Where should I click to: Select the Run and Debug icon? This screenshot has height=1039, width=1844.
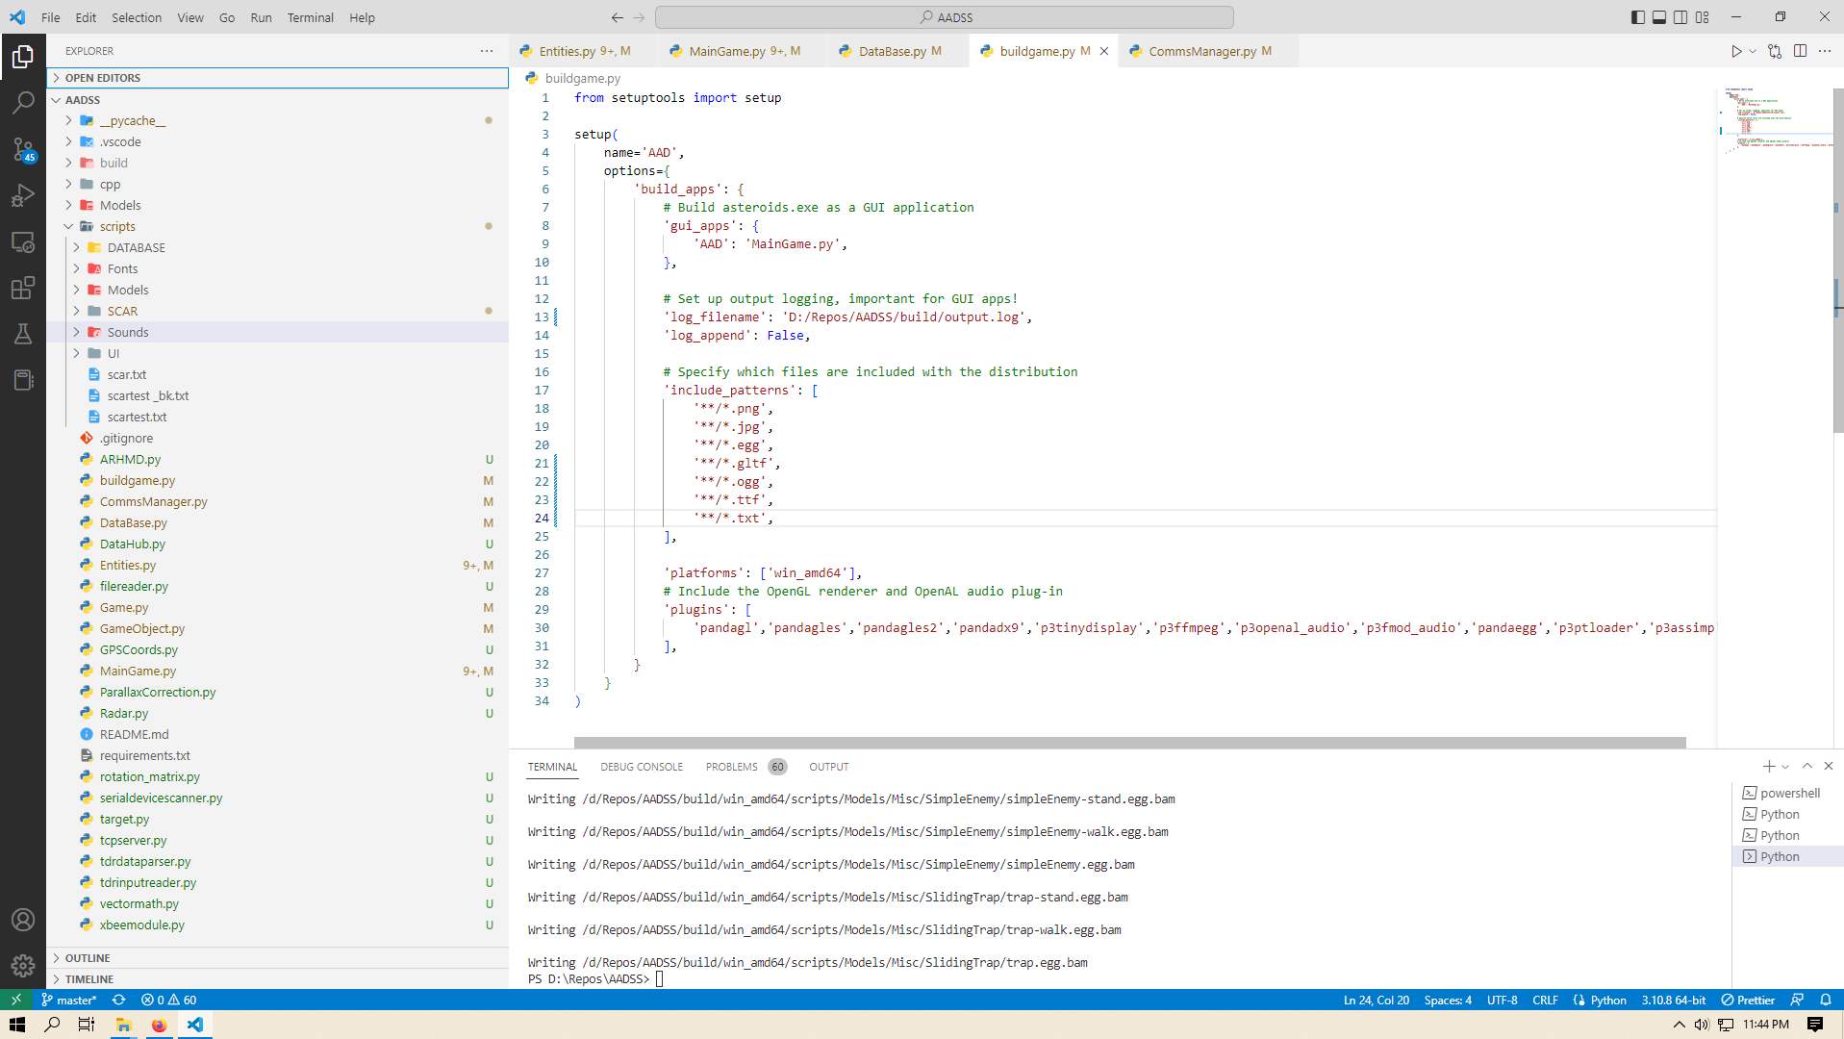click(23, 195)
